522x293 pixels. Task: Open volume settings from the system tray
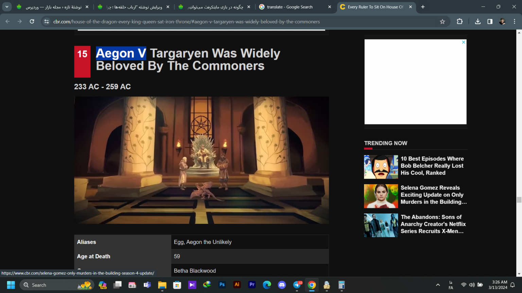[x=472, y=285]
